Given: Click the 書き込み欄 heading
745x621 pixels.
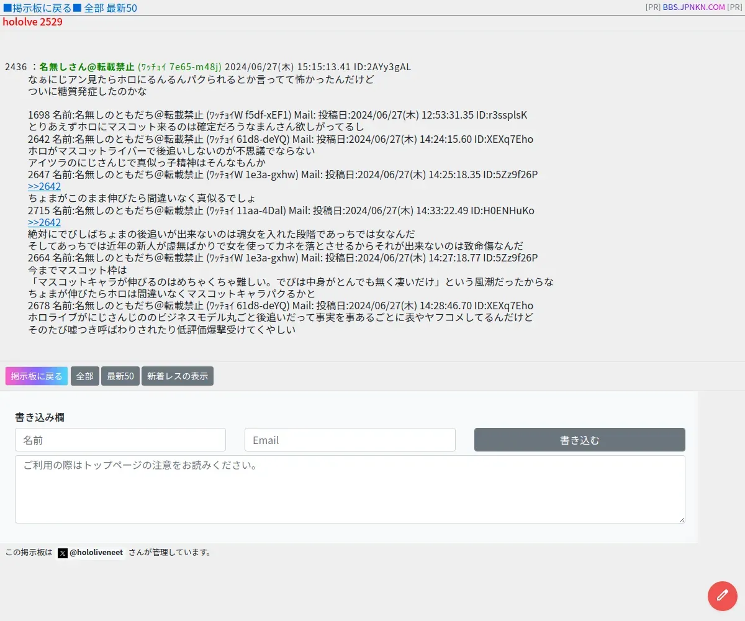Looking at the screenshot, I should point(40,417).
